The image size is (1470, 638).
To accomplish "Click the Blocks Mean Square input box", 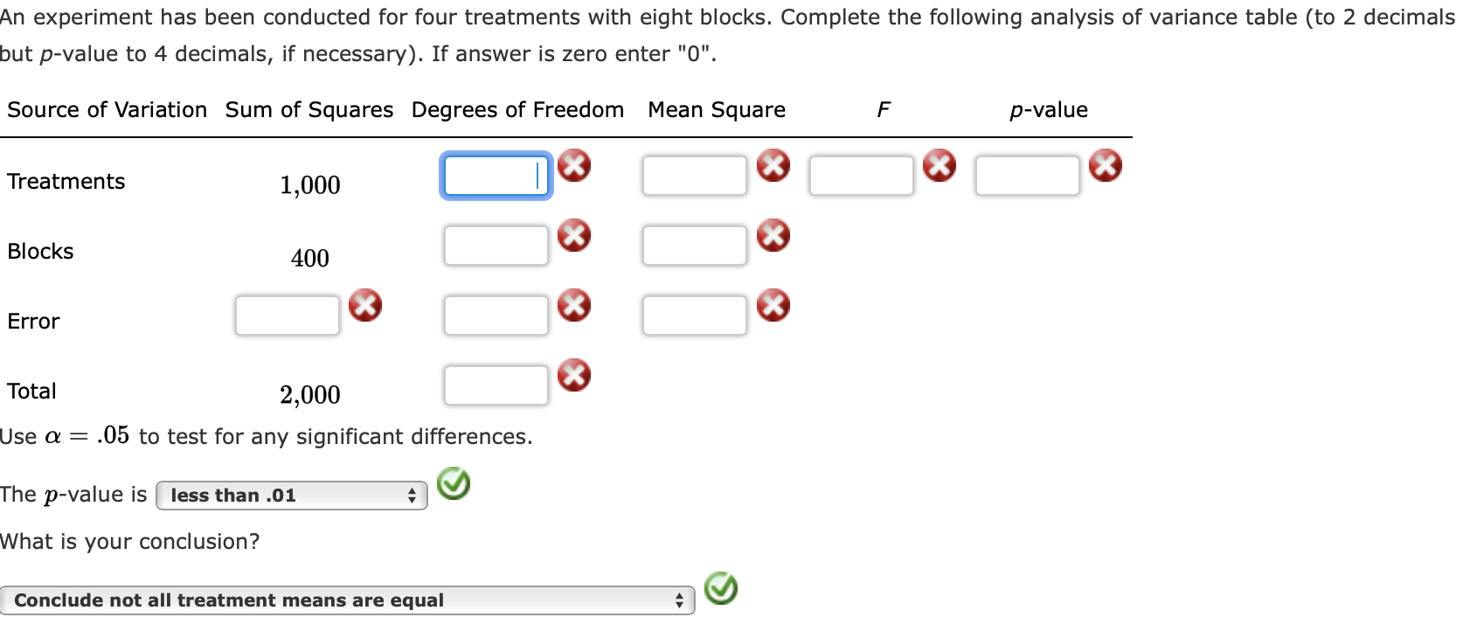I will tap(693, 245).
